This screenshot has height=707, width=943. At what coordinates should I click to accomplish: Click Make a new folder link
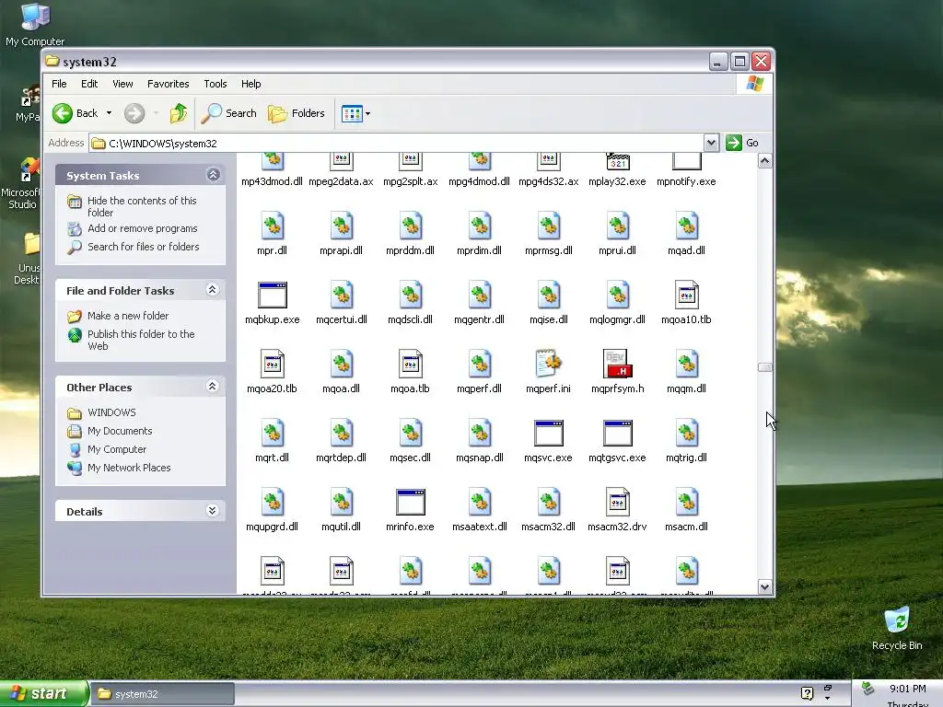click(128, 316)
